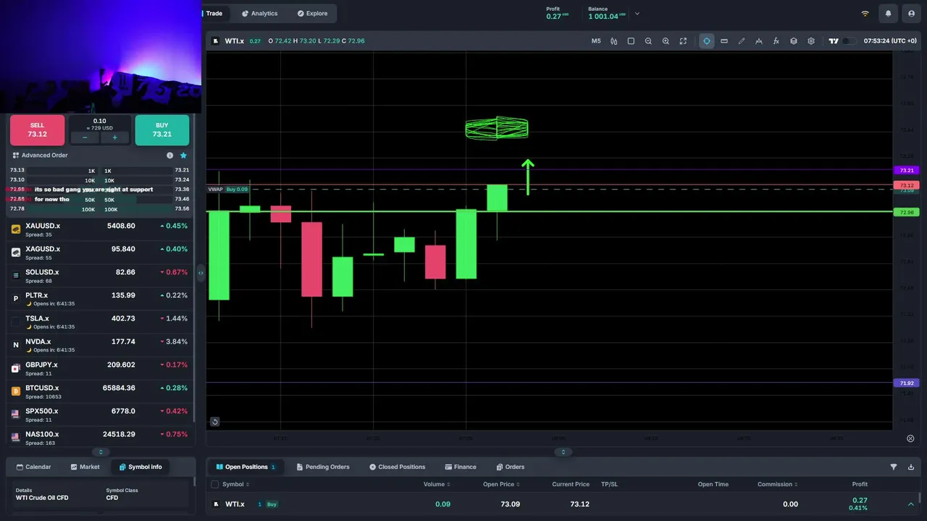Expand the WTI.x position row chevron

911,504
